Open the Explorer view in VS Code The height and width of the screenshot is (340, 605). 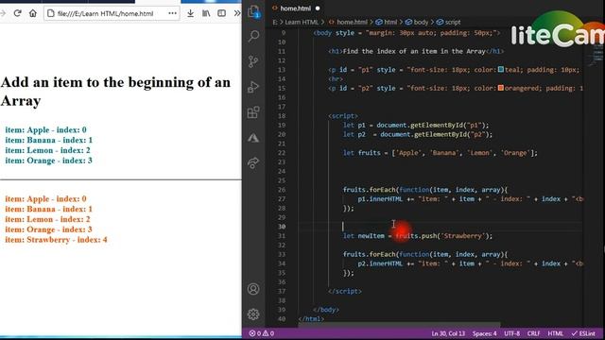click(x=253, y=12)
